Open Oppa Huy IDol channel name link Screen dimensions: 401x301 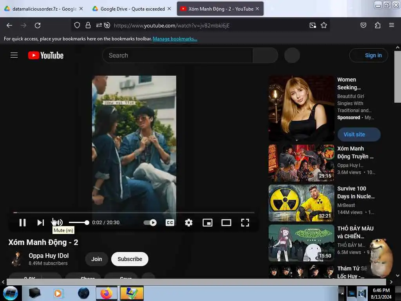[49, 256]
